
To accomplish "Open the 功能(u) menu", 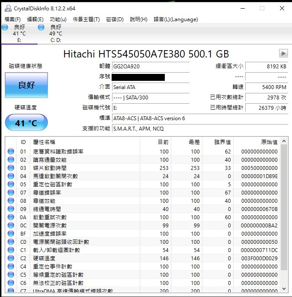I will [x=58, y=19].
